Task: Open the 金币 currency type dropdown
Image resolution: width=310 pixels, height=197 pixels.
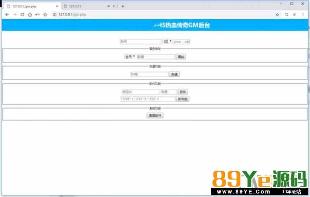Action: click(x=130, y=57)
